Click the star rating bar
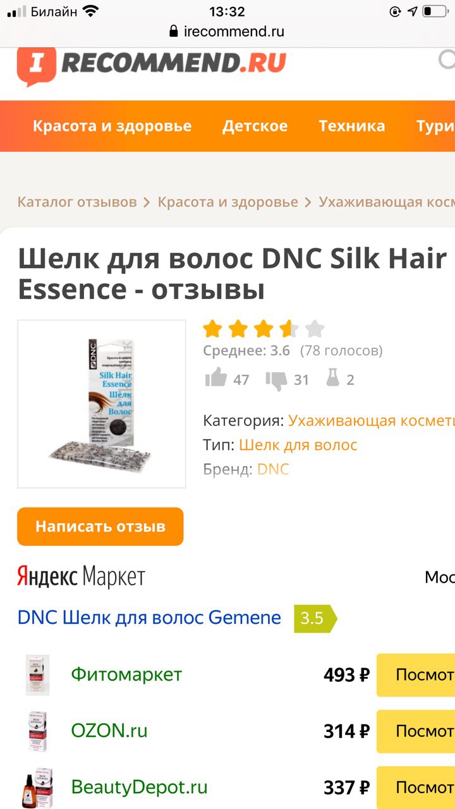This screenshot has width=455, height=809. coord(264,329)
